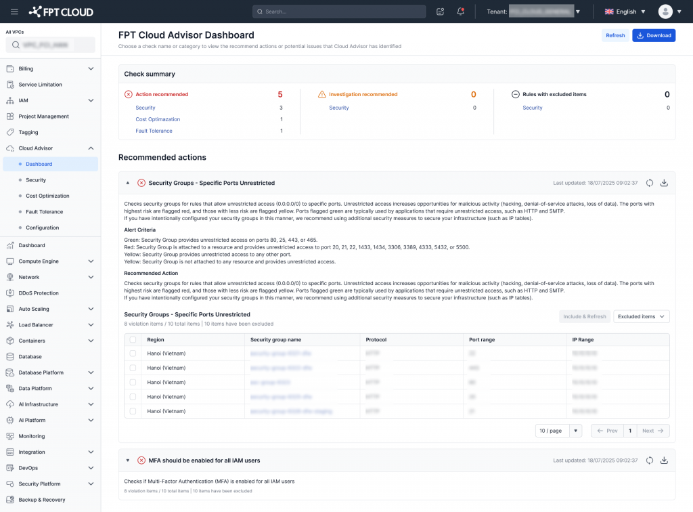The width and height of the screenshot is (693, 512).
Task: Click the refresh icon for MFA check
Action: click(x=649, y=461)
